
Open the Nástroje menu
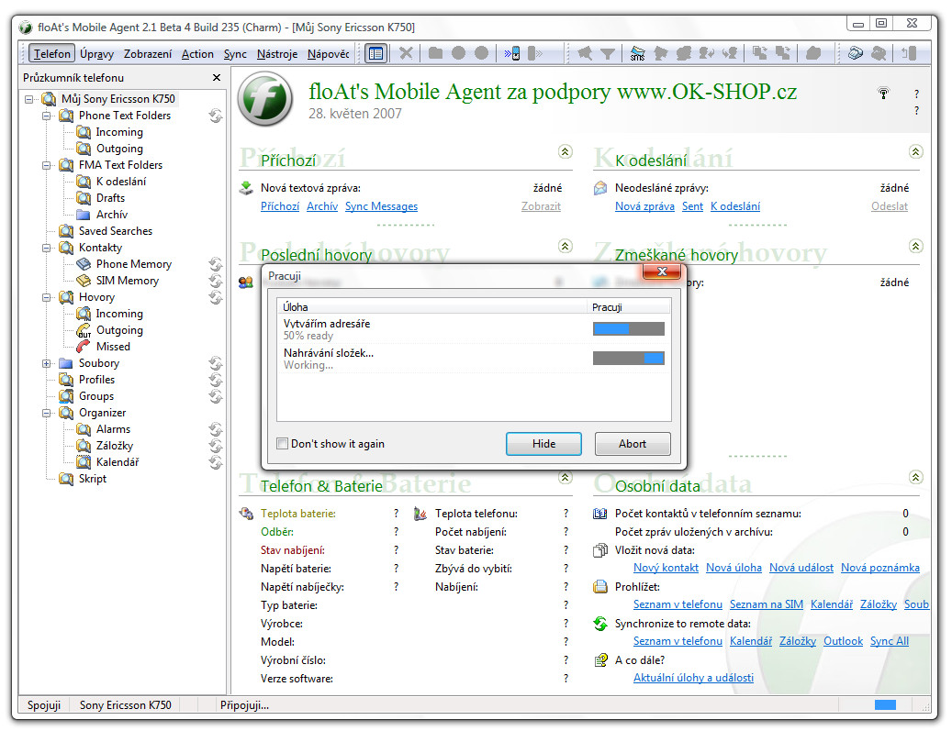coord(277,54)
